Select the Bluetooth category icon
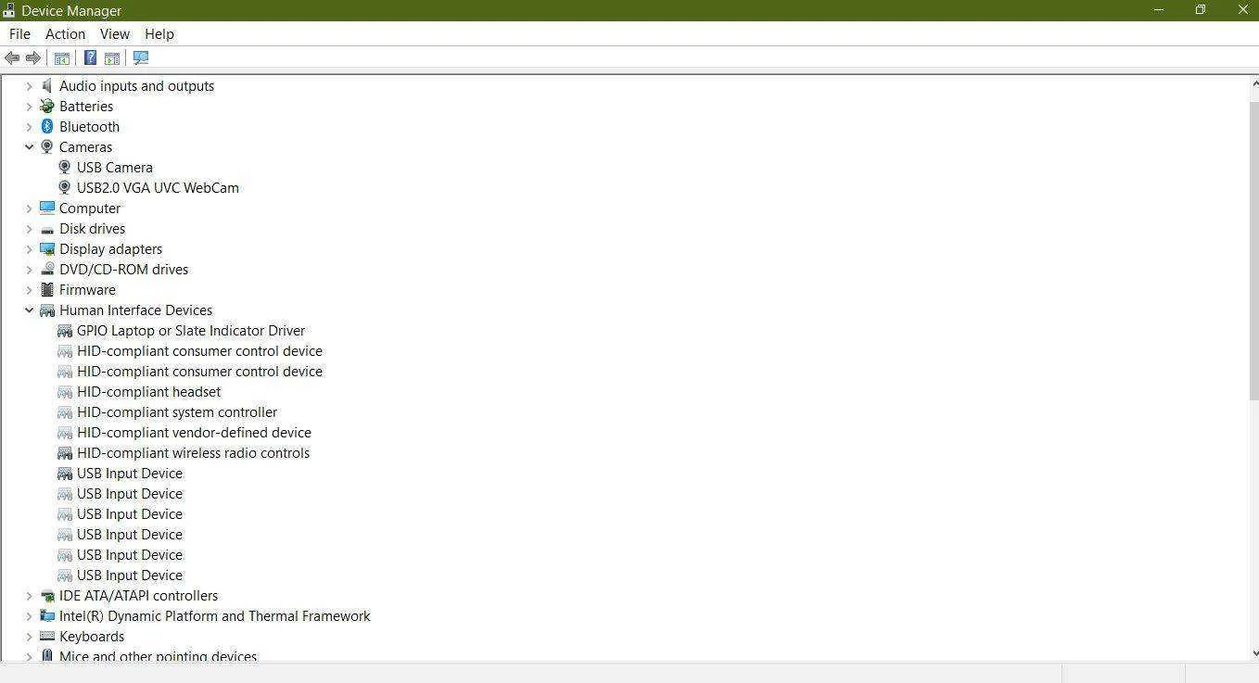 (x=47, y=126)
